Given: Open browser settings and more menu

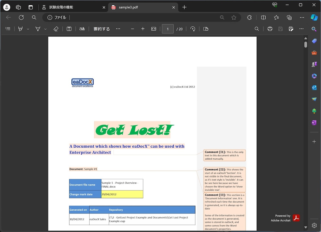Looking at the screenshot, I should tap(302, 17).
